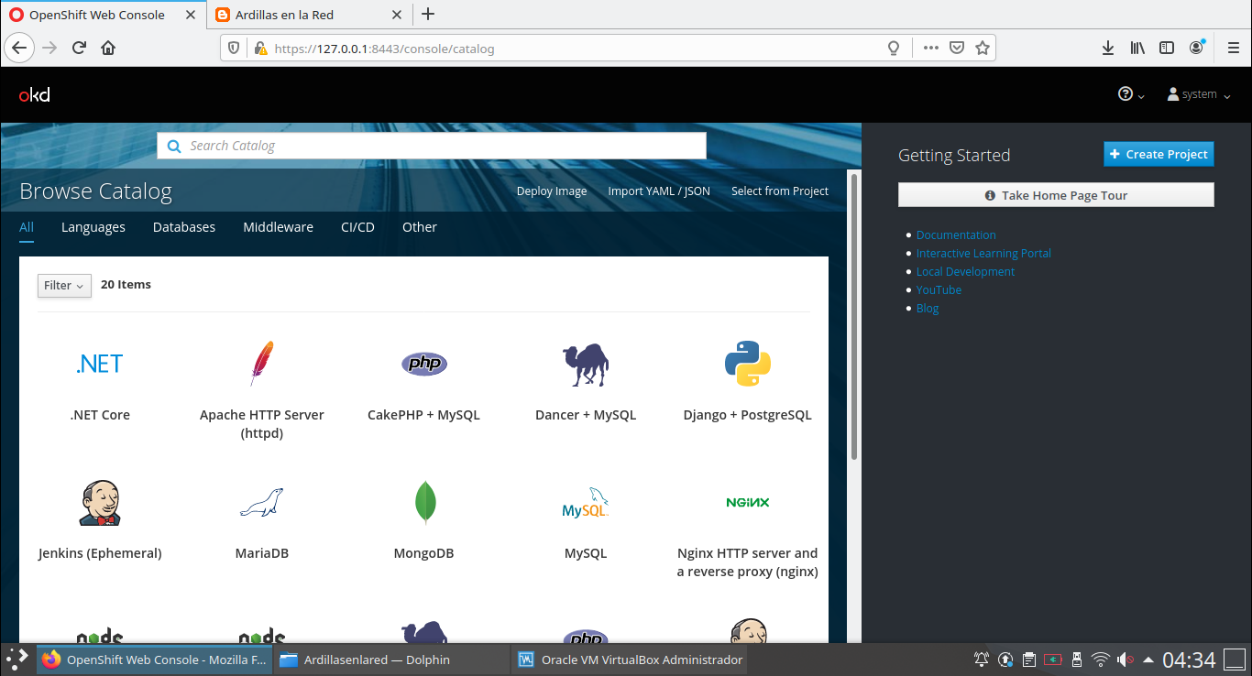Image resolution: width=1252 pixels, height=676 pixels.
Task: Open Jenkins (Ephemeral) butler icon
Action: tap(100, 503)
